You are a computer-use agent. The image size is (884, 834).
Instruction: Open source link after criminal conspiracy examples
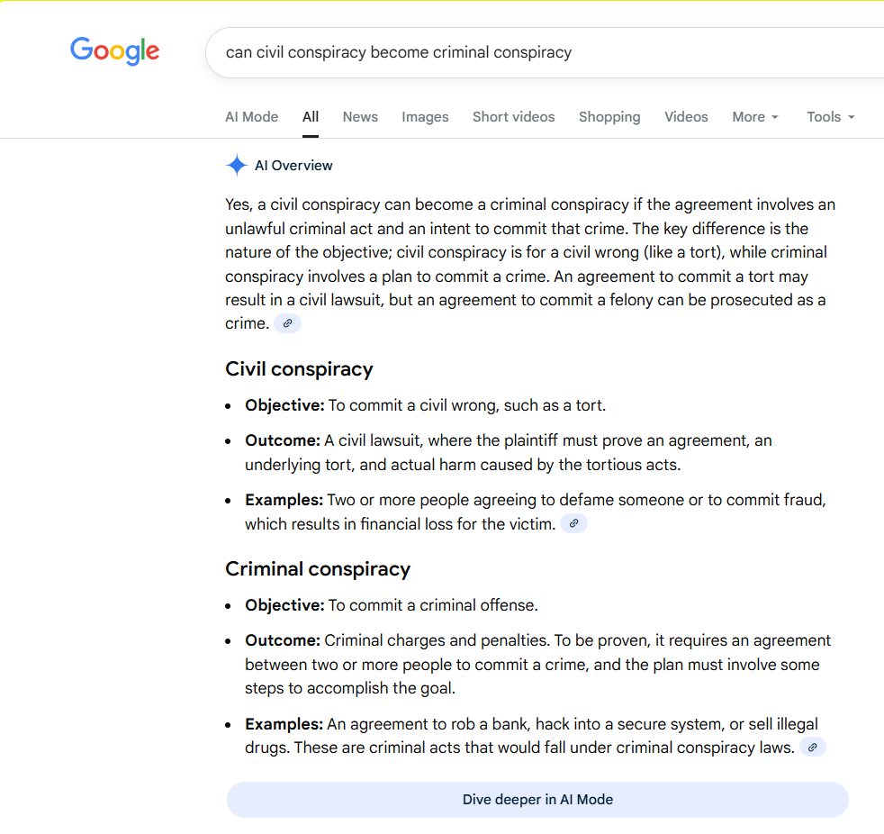click(x=812, y=748)
